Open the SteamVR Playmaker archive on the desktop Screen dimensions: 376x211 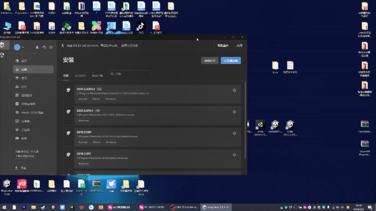(x=365, y=148)
